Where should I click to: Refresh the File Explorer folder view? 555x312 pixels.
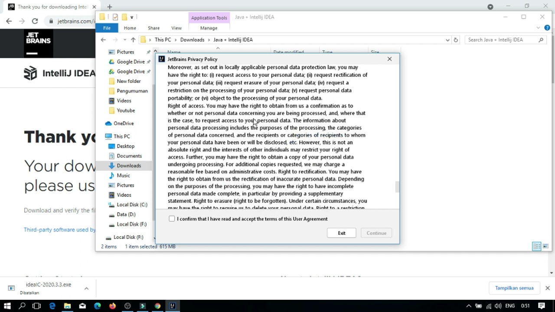(x=456, y=40)
